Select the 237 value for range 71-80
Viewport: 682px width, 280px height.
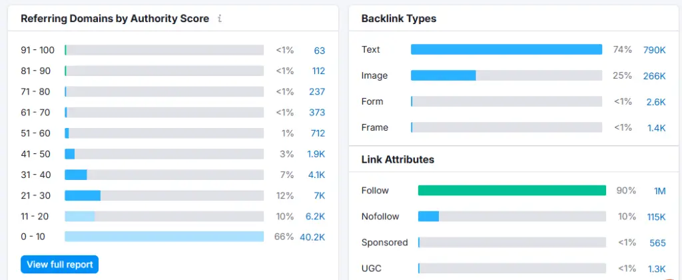click(x=316, y=91)
